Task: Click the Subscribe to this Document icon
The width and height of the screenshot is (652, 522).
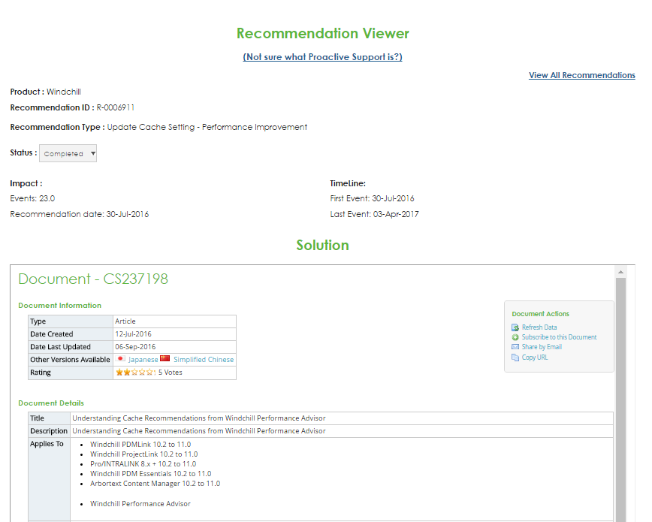Action: pyautogui.click(x=515, y=337)
